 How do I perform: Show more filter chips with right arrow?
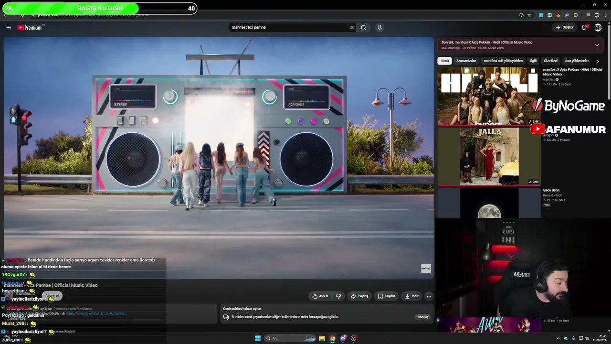point(598,61)
